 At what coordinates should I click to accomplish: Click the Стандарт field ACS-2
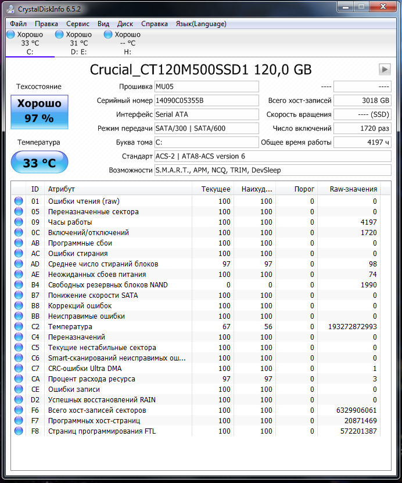[273, 156]
